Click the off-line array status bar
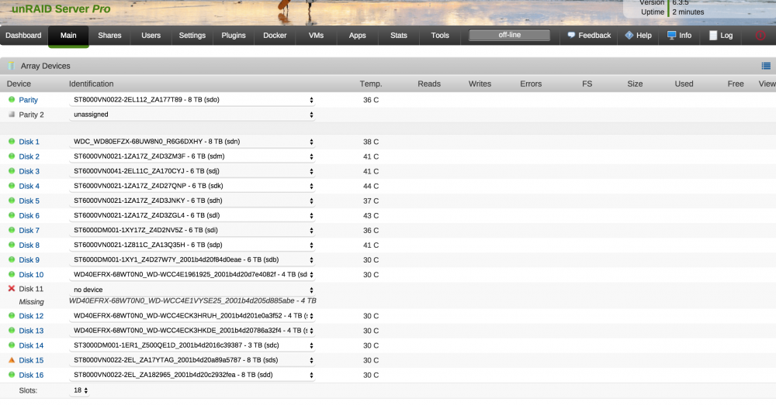Screen dimensions: 776x405 (x=509, y=35)
